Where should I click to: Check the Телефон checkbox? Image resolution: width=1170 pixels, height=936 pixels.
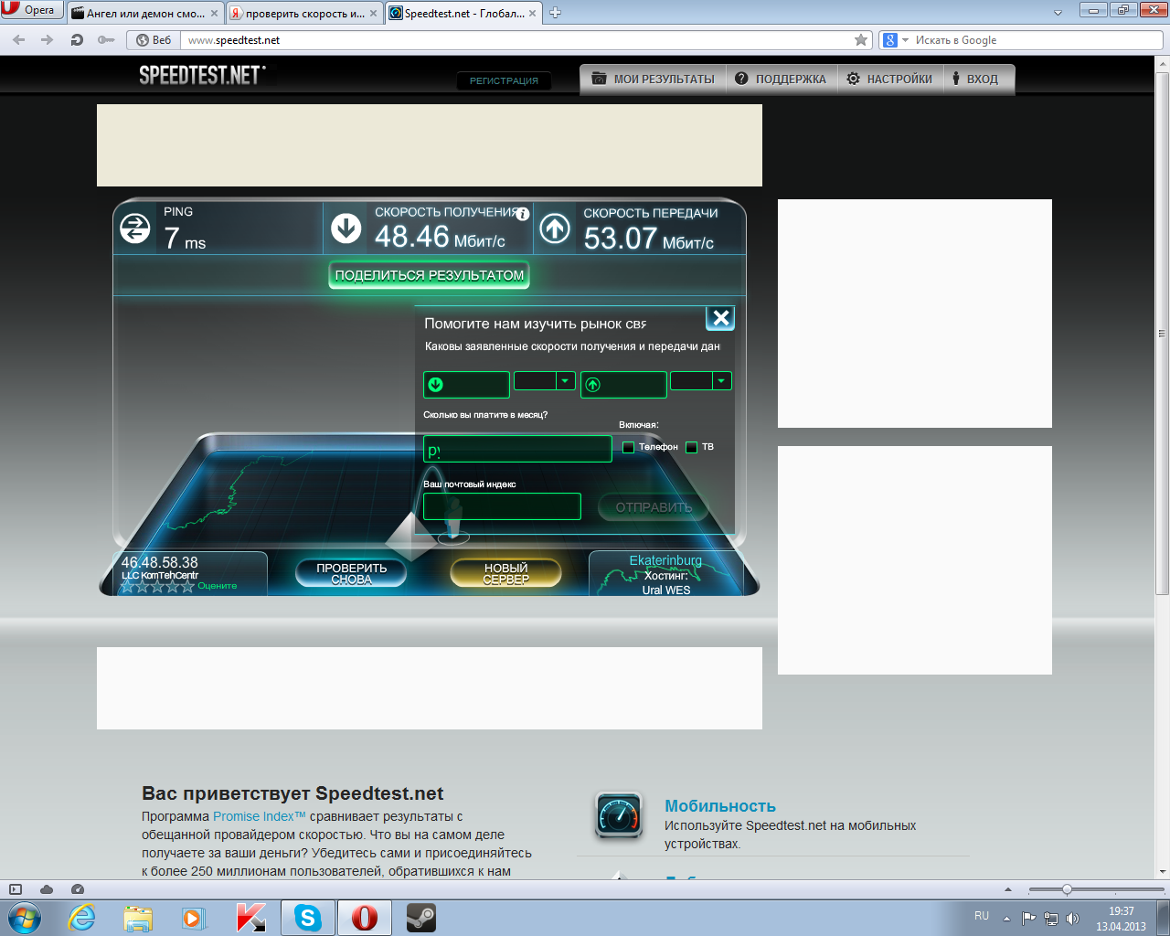click(x=628, y=447)
